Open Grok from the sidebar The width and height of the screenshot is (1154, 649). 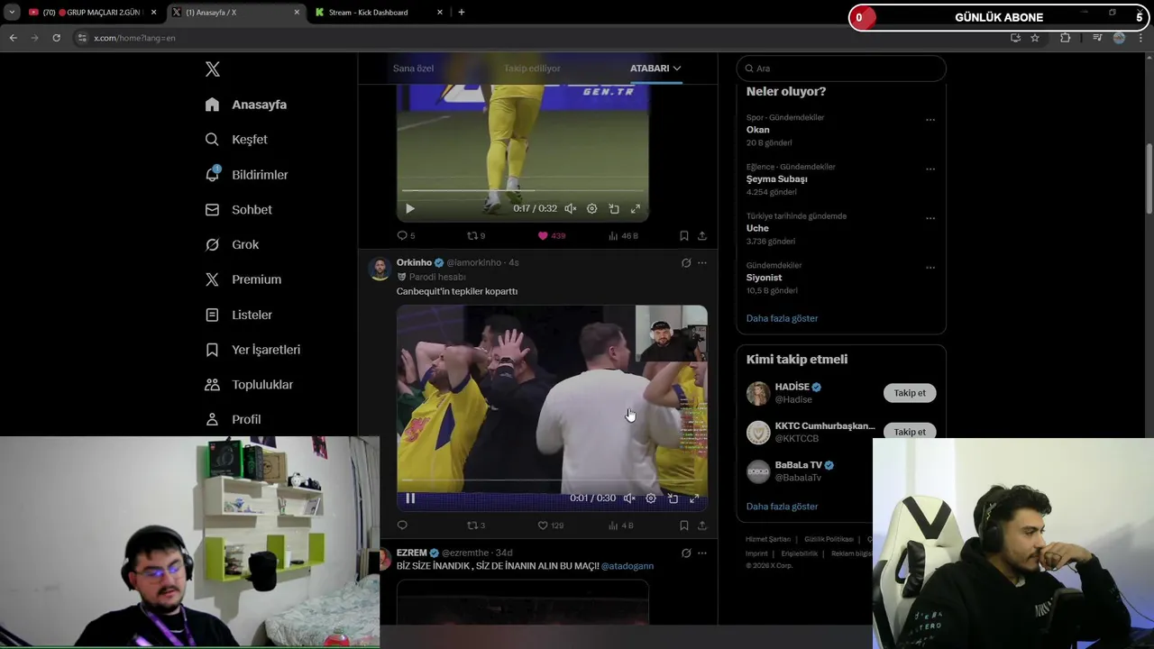point(232,244)
